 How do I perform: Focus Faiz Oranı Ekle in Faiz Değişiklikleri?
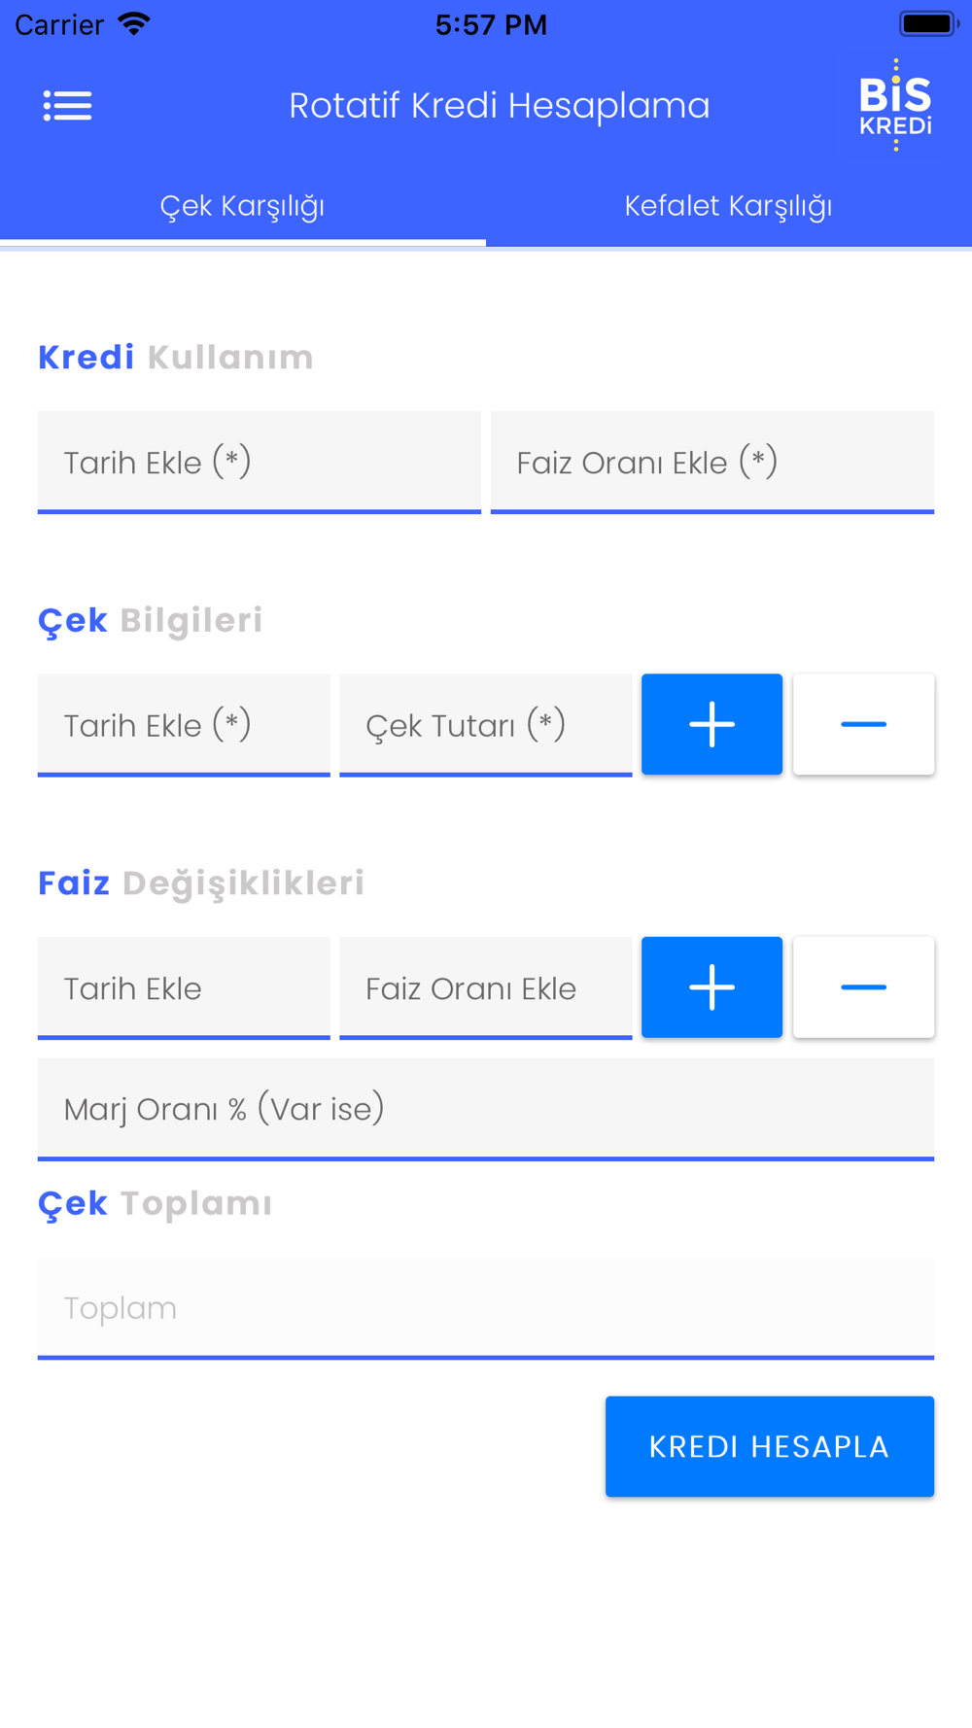click(x=486, y=988)
